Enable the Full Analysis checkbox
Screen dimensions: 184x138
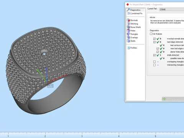point(151,34)
